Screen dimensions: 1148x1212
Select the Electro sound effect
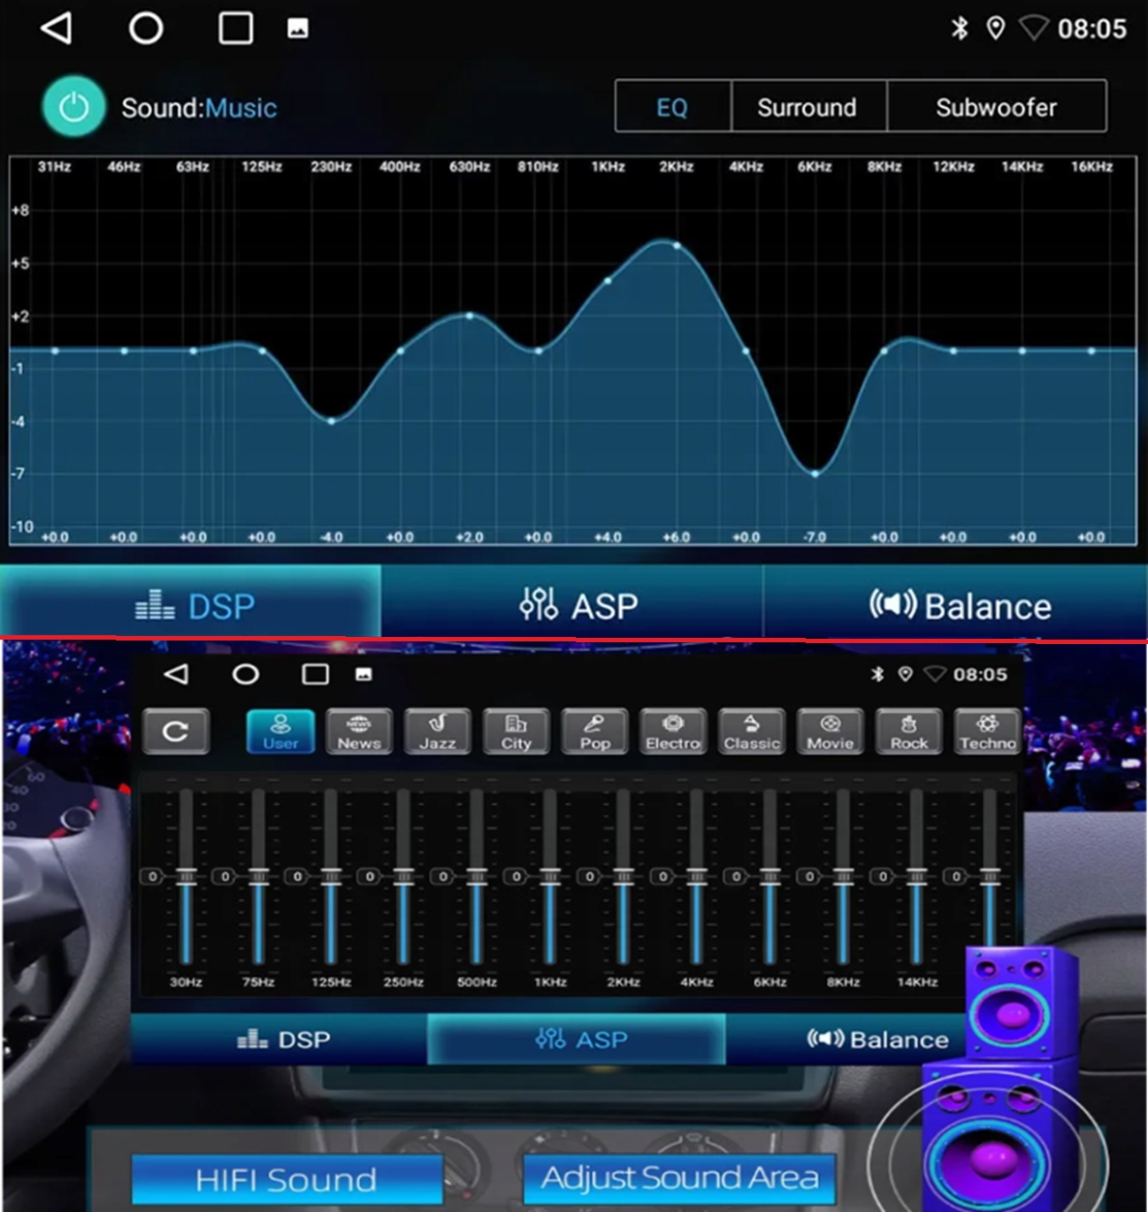[x=672, y=732]
